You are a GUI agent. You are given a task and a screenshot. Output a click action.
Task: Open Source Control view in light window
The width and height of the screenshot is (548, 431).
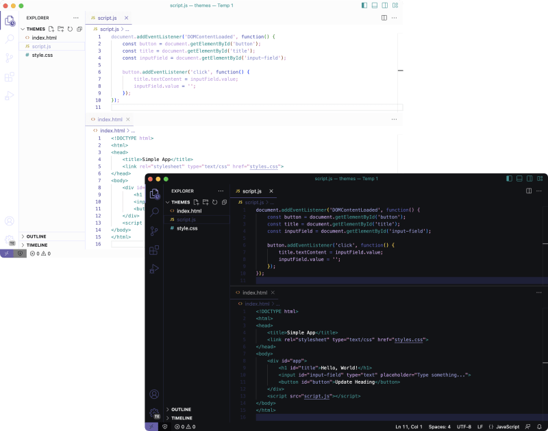click(10, 58)
